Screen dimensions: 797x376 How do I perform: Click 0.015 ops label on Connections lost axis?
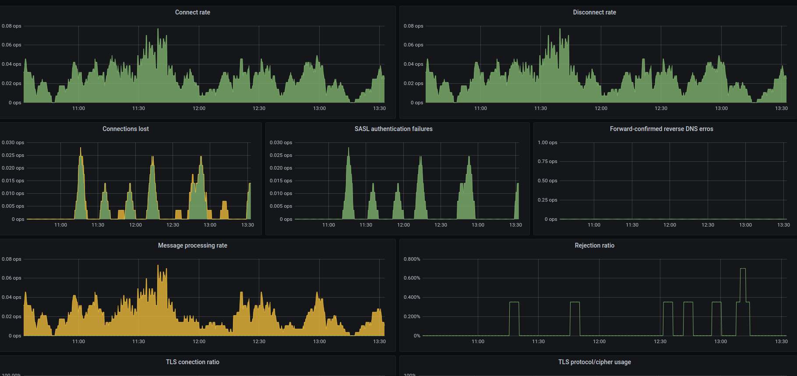(x=13, y=181)
